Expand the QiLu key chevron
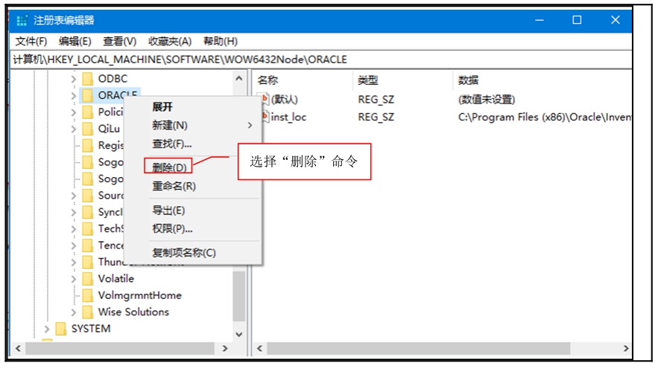The width and height of the screenshot is (661, 372). coord(73,129)
